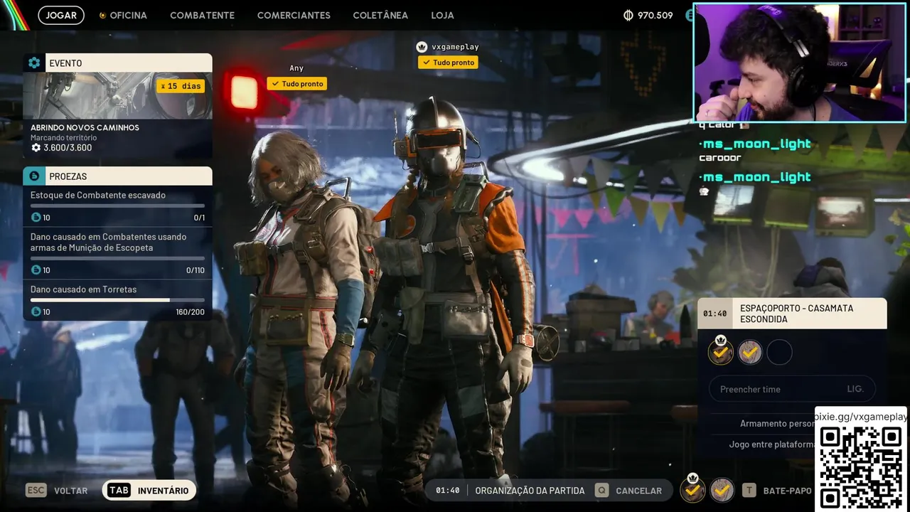This screenshot has height=512, width=910.
Task: Click vxgameplay's Tudo pronto ready badge
Action: click(448, 63)
